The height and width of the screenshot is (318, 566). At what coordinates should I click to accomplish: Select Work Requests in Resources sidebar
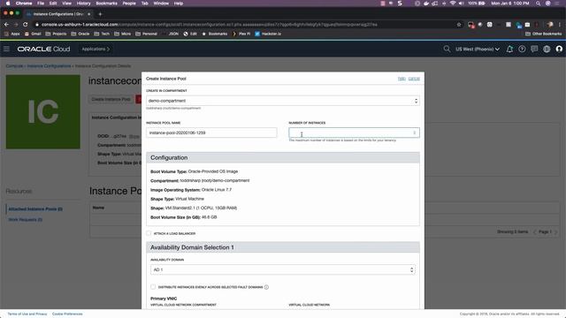click(x=26, y=220)
